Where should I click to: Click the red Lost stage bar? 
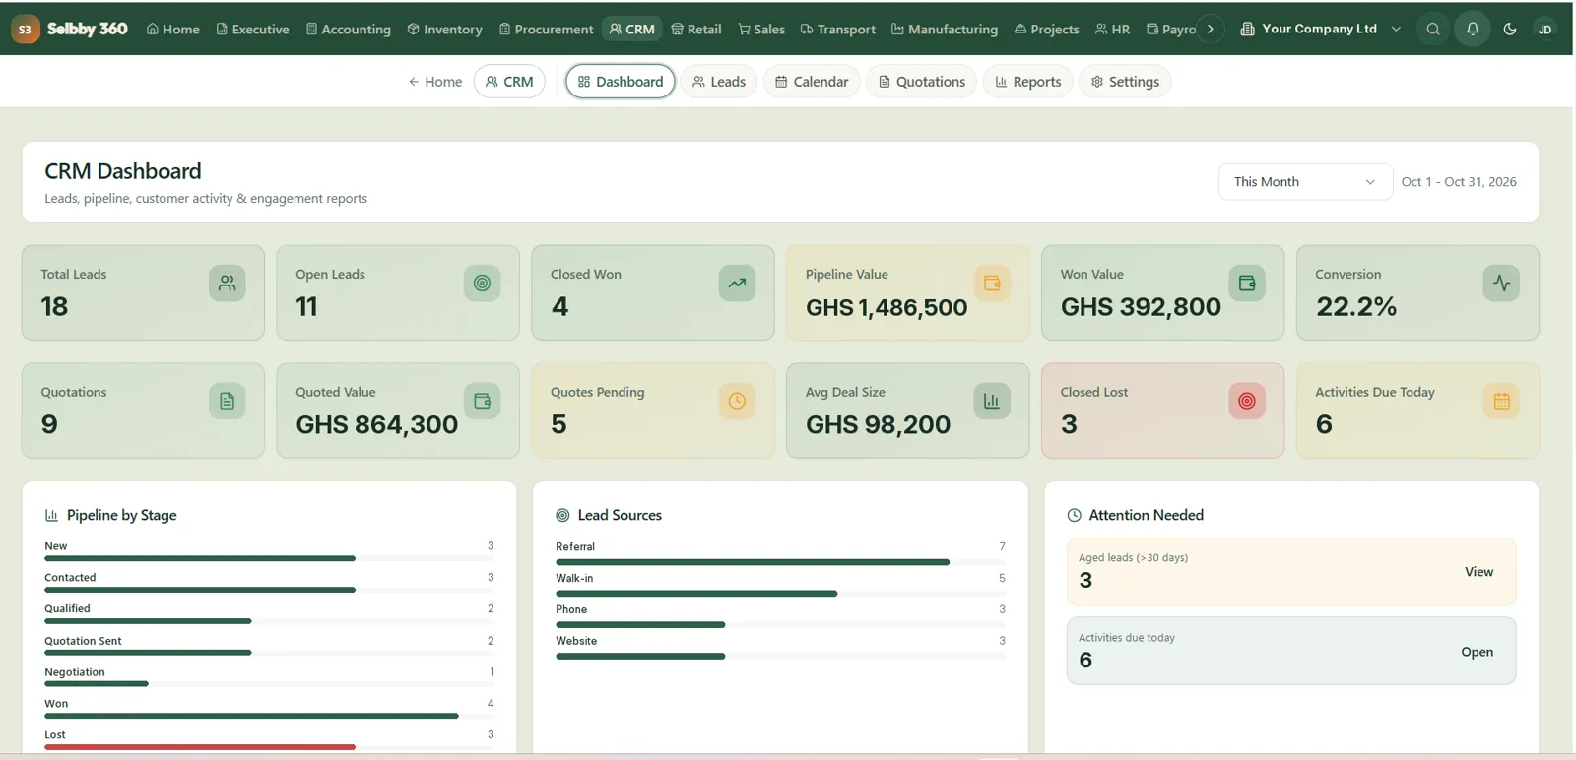(x=200, y=747)
